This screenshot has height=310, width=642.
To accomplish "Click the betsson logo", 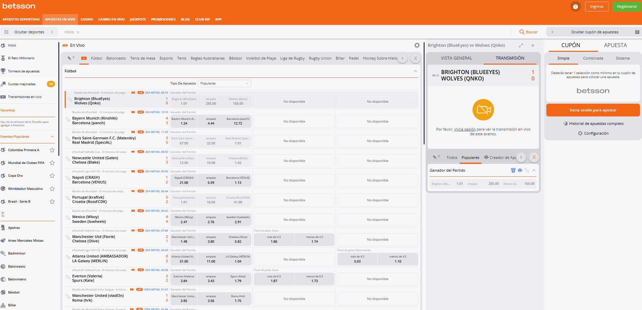I will (x=19, y=6).
